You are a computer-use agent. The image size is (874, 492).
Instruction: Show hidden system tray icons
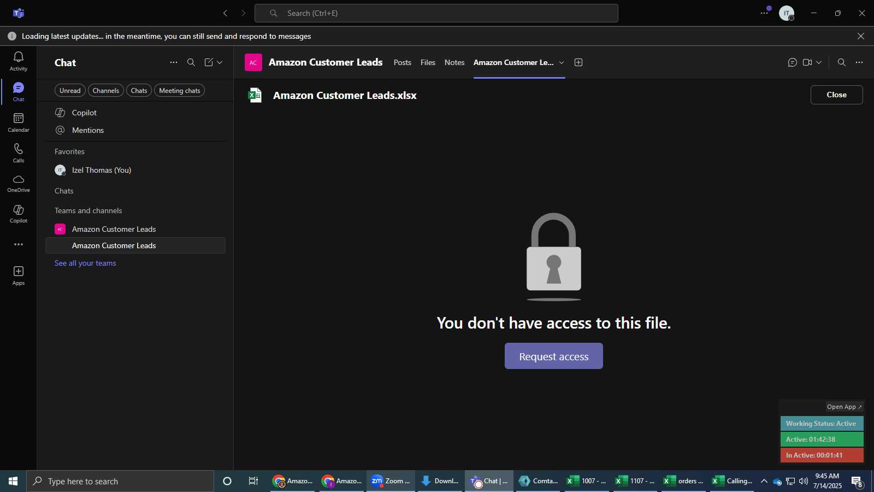(x=764, y=481)
